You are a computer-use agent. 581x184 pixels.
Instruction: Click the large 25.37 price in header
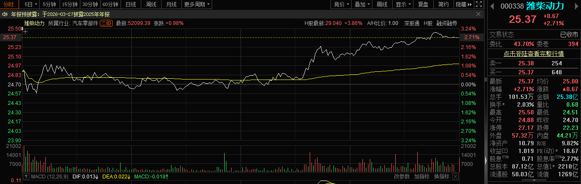[522, 19]
